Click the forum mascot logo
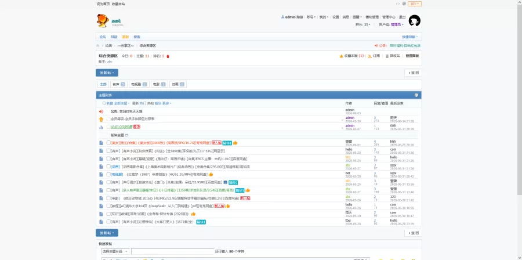Image resolution: width=522 pixels, height=260 pixels. pyautogui.click(x=103, y=21)
